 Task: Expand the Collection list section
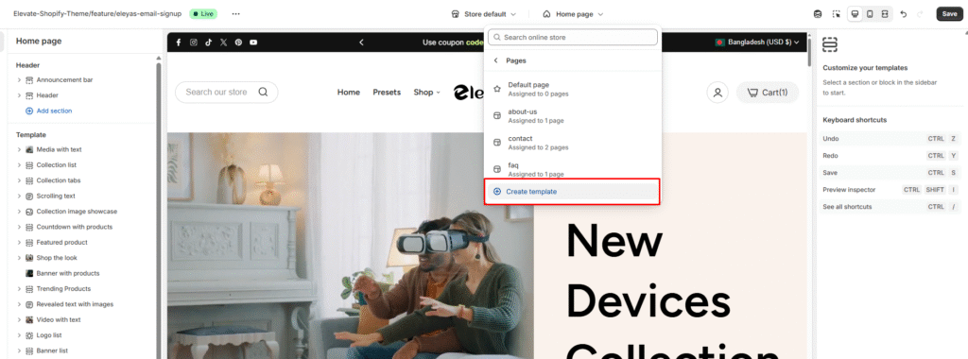point(19,164)
